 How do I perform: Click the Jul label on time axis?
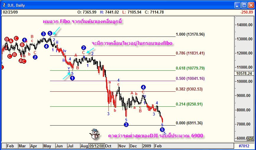click(71, 146)
